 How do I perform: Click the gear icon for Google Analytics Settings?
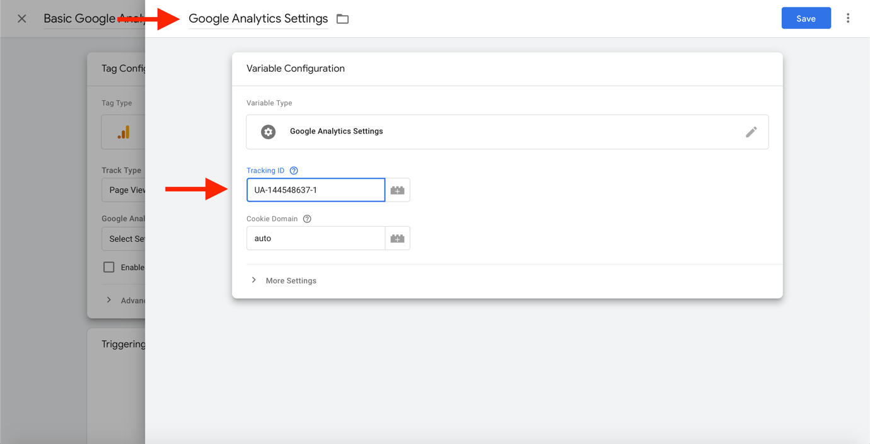pyautogui.click(x=269, y=132)
